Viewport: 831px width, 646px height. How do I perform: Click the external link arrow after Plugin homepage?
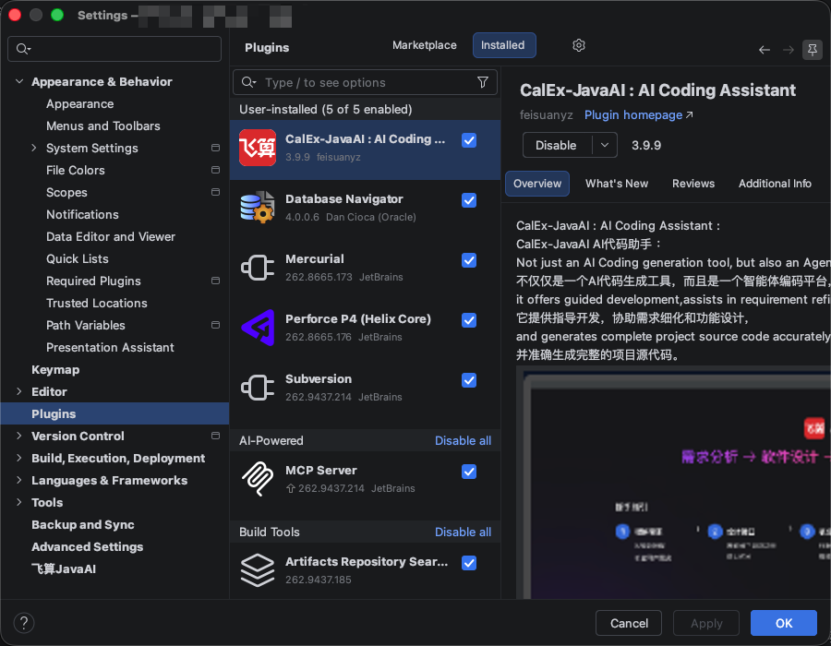click(x=689, y=114)
